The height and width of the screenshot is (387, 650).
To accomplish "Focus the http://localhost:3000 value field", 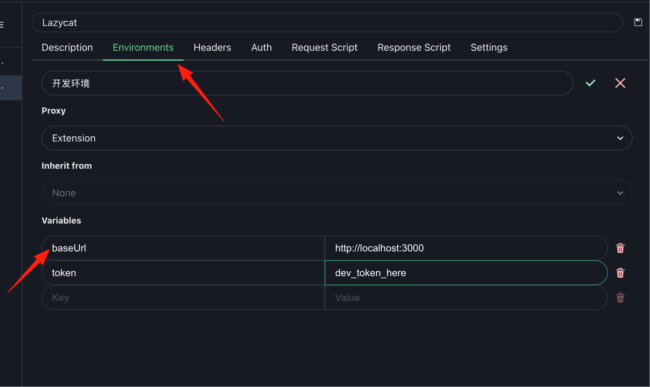I will [x=466, y=248].
